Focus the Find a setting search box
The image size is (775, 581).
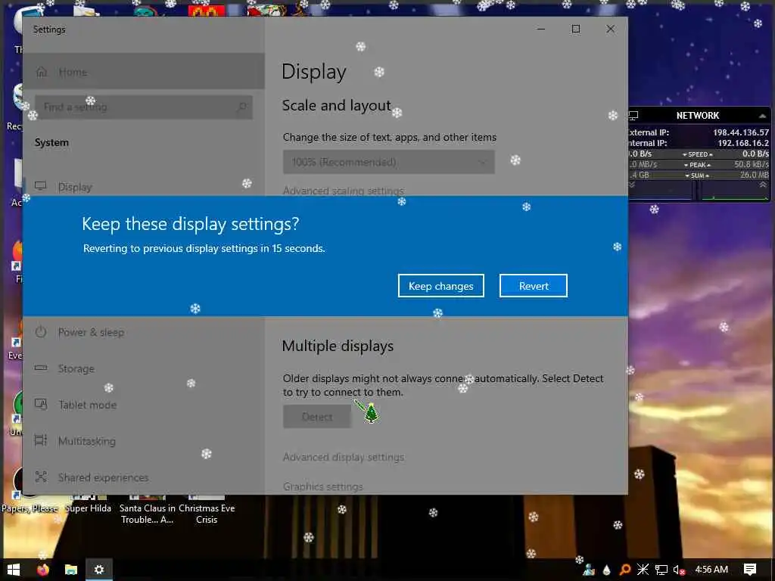143,107
